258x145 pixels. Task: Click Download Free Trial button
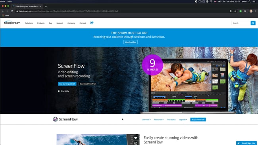(88, 84)
